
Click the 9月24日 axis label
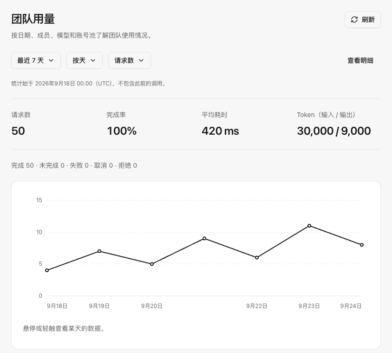351,306
